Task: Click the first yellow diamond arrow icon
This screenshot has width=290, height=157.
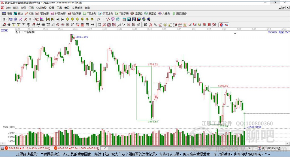Action: tap(67, 19)
